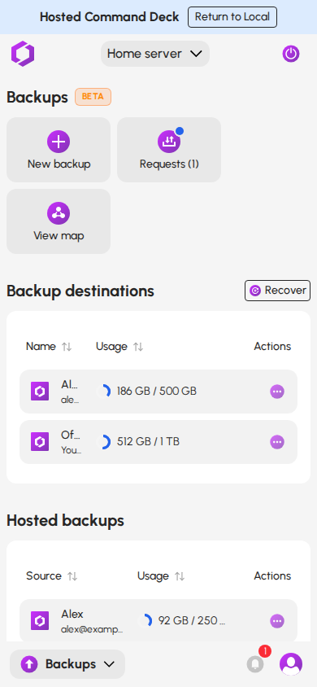Open the Requests (1) tile
The height and width of the screenshot is (687, 317).
pos(169,150)
